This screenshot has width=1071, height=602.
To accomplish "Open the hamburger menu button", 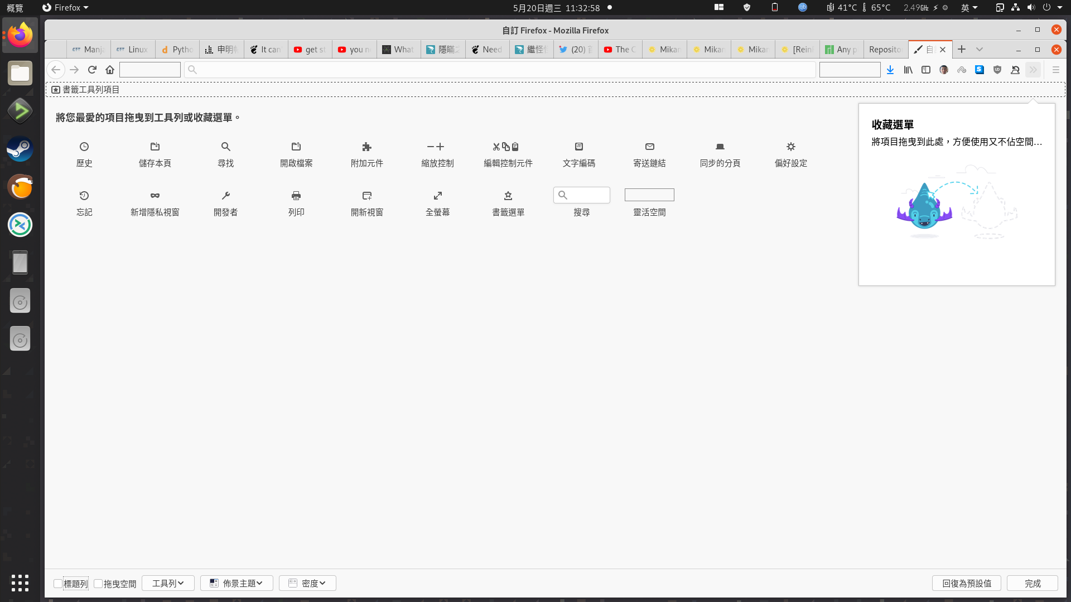I will 1055,70.
